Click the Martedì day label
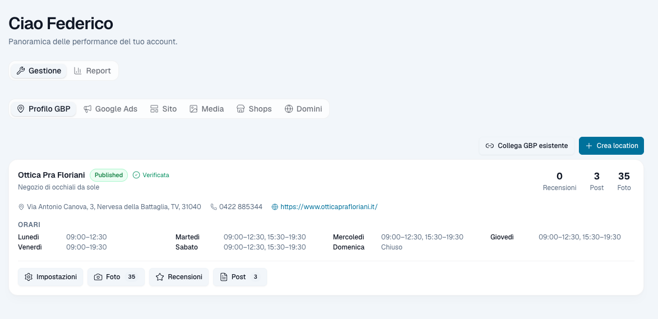The height and width of the screenshot is (319, 658). (187, 237)
